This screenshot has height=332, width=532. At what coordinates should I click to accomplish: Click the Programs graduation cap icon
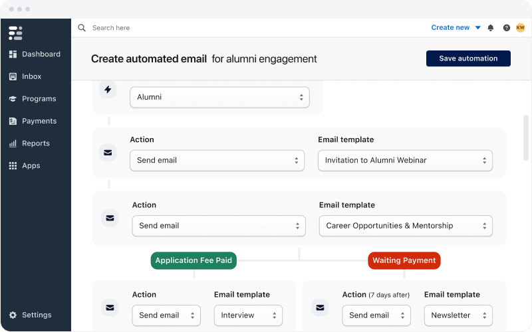pos(13,99)
